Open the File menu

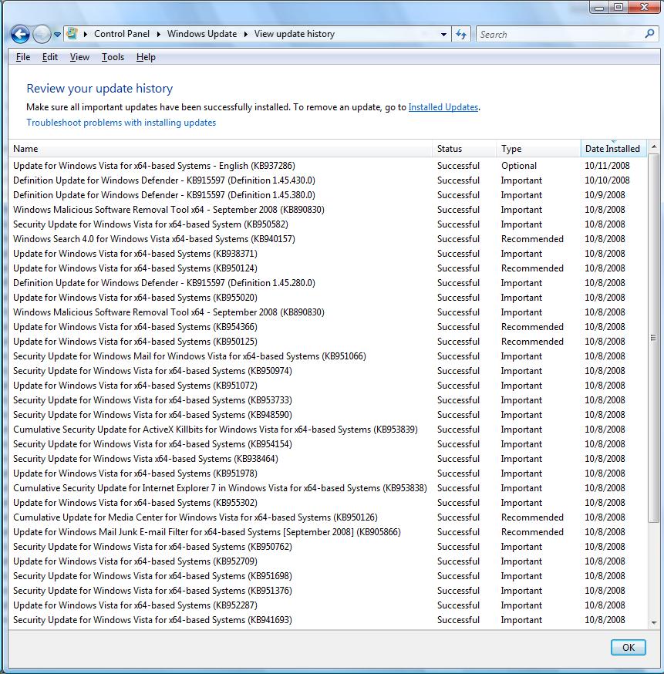click(x=23, y=57)
